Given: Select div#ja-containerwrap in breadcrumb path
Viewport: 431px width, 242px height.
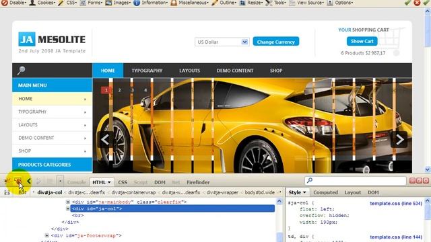Looking at the screenshot, I should (133, 192).
